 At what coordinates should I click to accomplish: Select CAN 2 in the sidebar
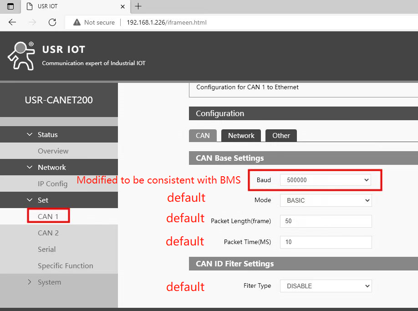48,233
